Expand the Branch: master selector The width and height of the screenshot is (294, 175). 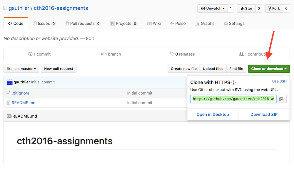[x=21, y=69]
